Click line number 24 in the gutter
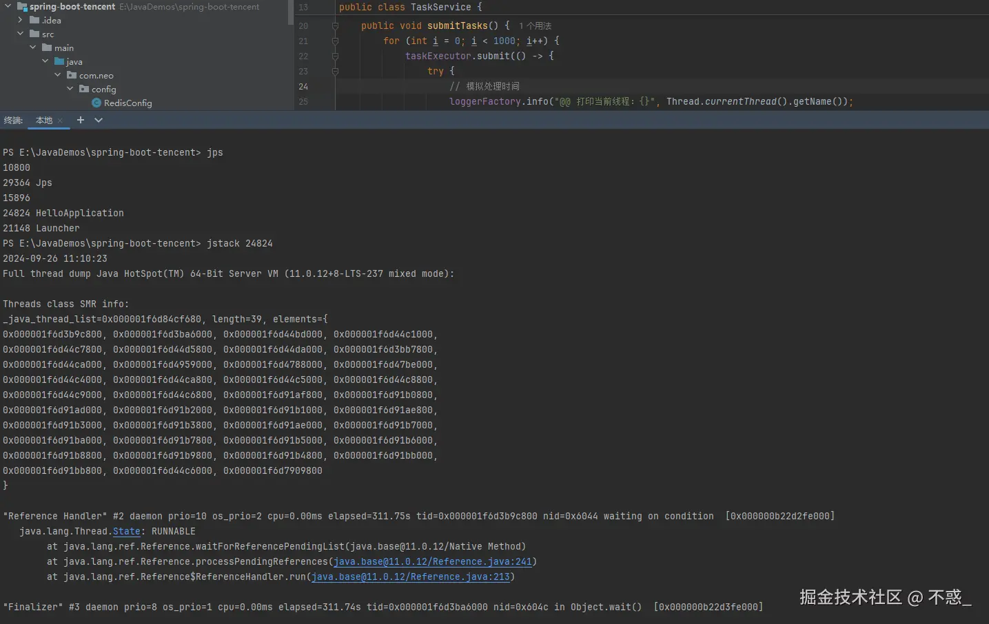 point(303,87)
